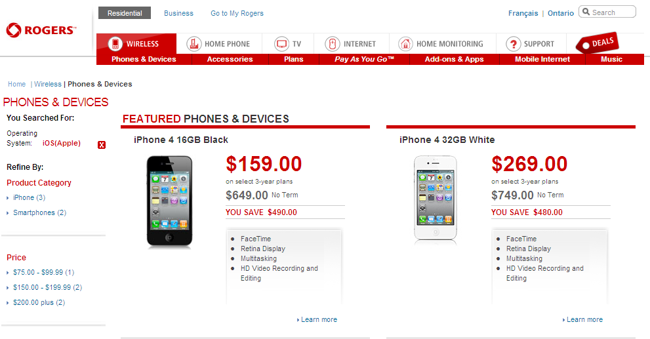Switch to the Accessories tab
This screenshot has width=650, height=339.
230,59
